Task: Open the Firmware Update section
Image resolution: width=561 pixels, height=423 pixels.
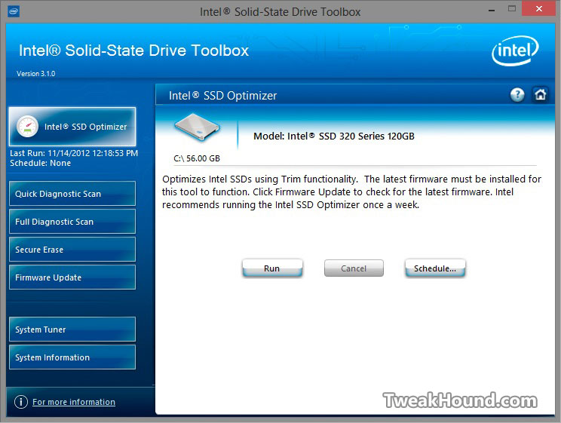Action: (72, 277)
